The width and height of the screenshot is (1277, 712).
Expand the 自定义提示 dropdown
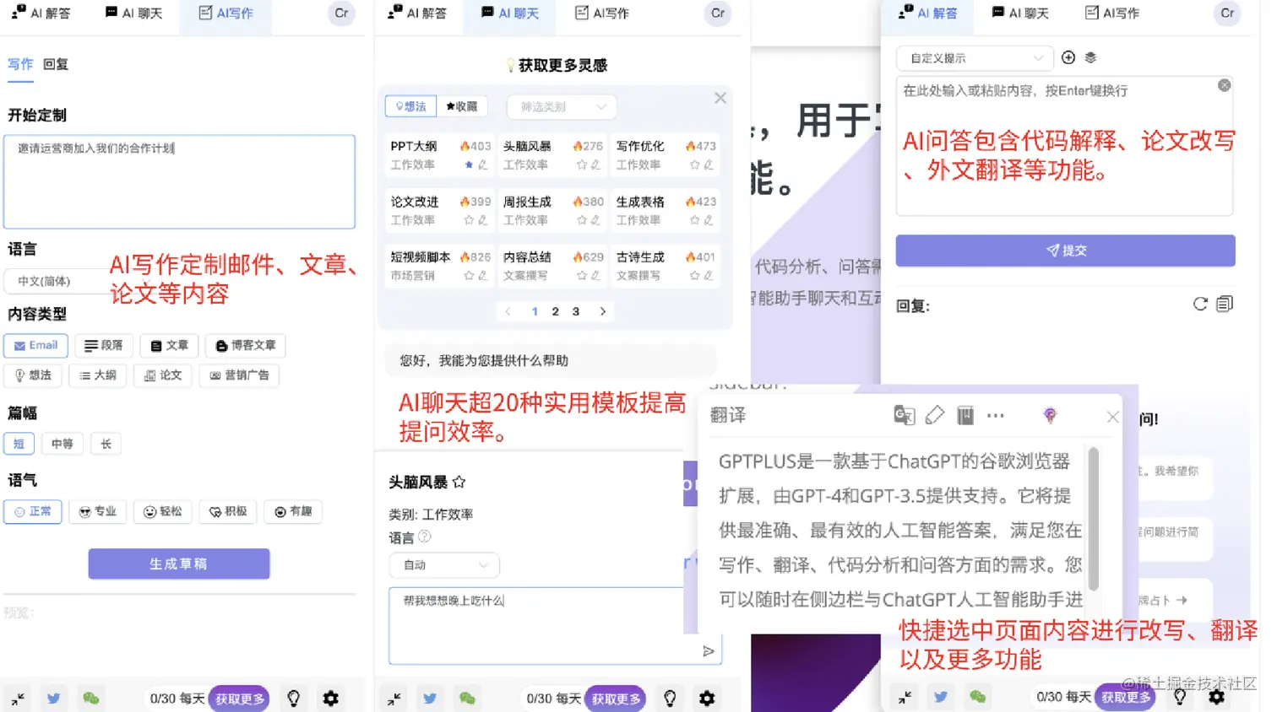coord(973,57)
